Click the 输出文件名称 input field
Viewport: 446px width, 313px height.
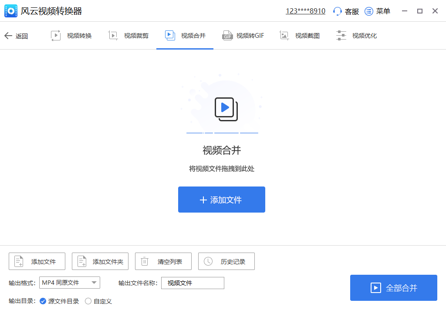tap(193, 283)
